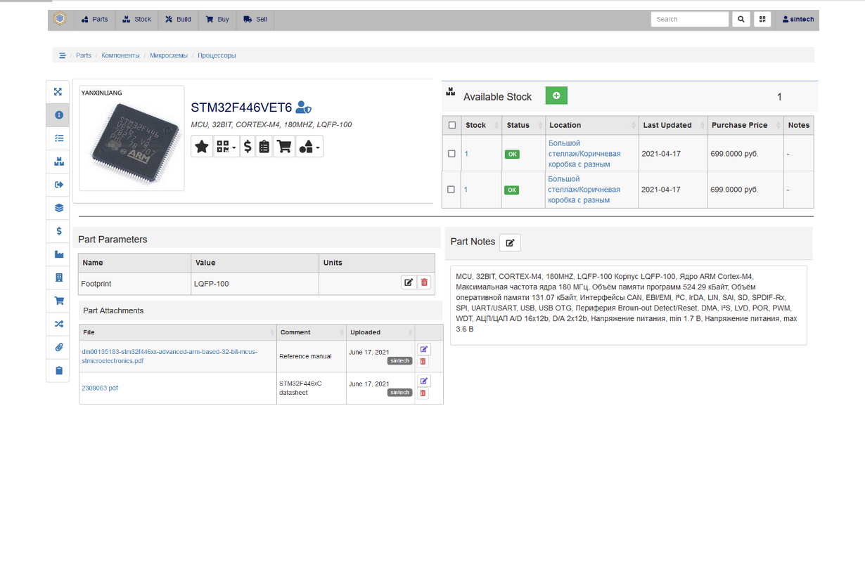This screenshot has height=569, width=865.
Task: Open the attachments paperclip icon in sidebar
Action: [x=58, y=347]
